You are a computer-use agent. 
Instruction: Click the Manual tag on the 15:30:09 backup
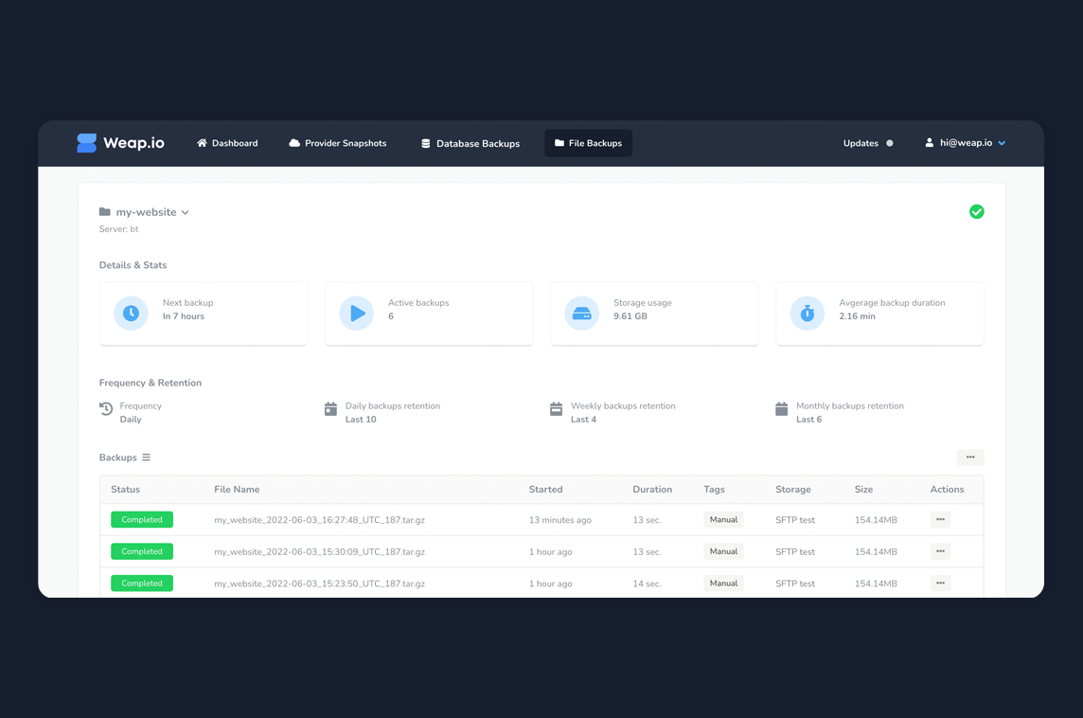723,551
